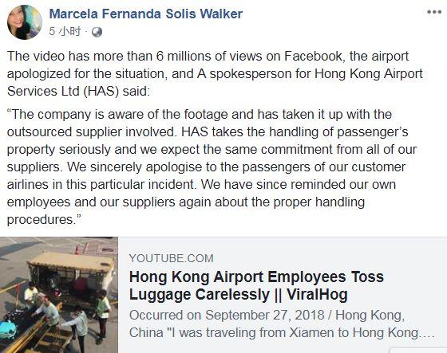Open the 'Hong Kong Airport Employees Toss Luggage' title
This screenshot has width=447, height=353.
coord(256,285)
